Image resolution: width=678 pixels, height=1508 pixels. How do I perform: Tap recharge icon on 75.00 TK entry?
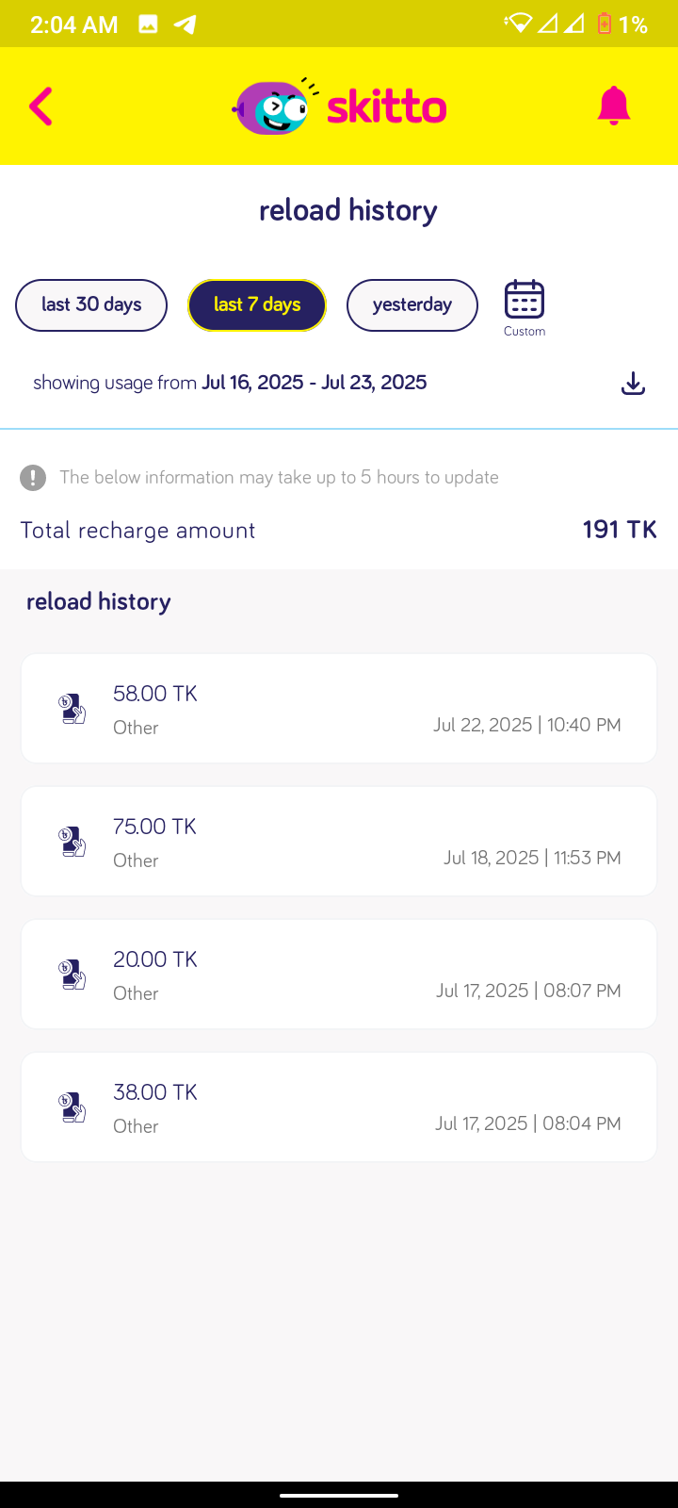point(73,842)
